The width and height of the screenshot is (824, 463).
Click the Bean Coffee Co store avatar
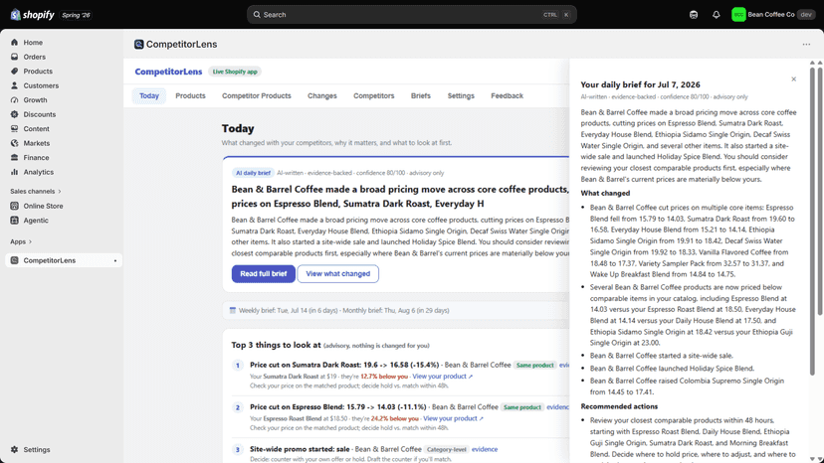click(x=738, y=15)
